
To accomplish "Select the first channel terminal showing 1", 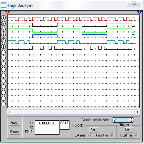I will (4, 18).
